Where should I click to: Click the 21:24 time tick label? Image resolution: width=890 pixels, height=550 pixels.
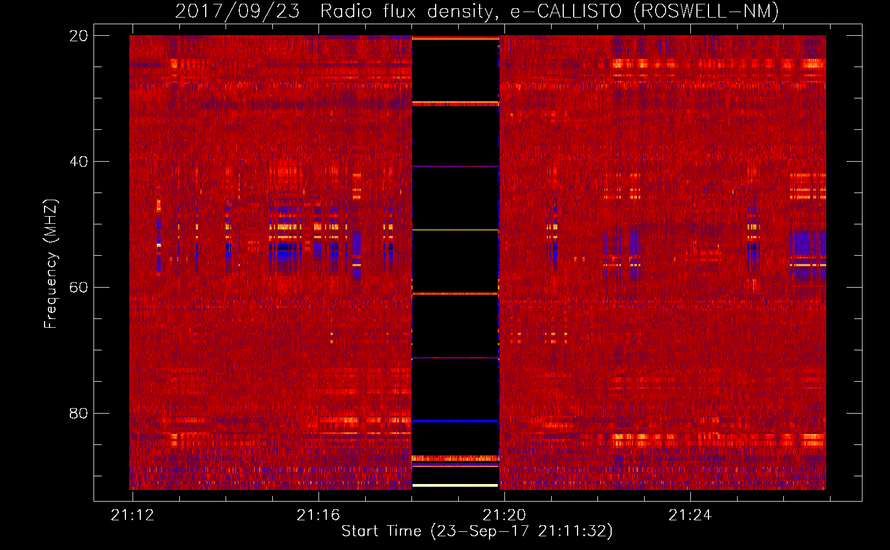(x=690, y=515)
